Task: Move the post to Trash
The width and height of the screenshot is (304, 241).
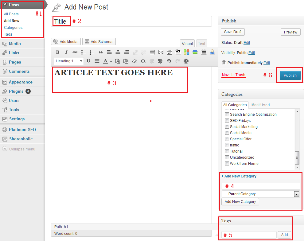Action: [x=234, y=75]
